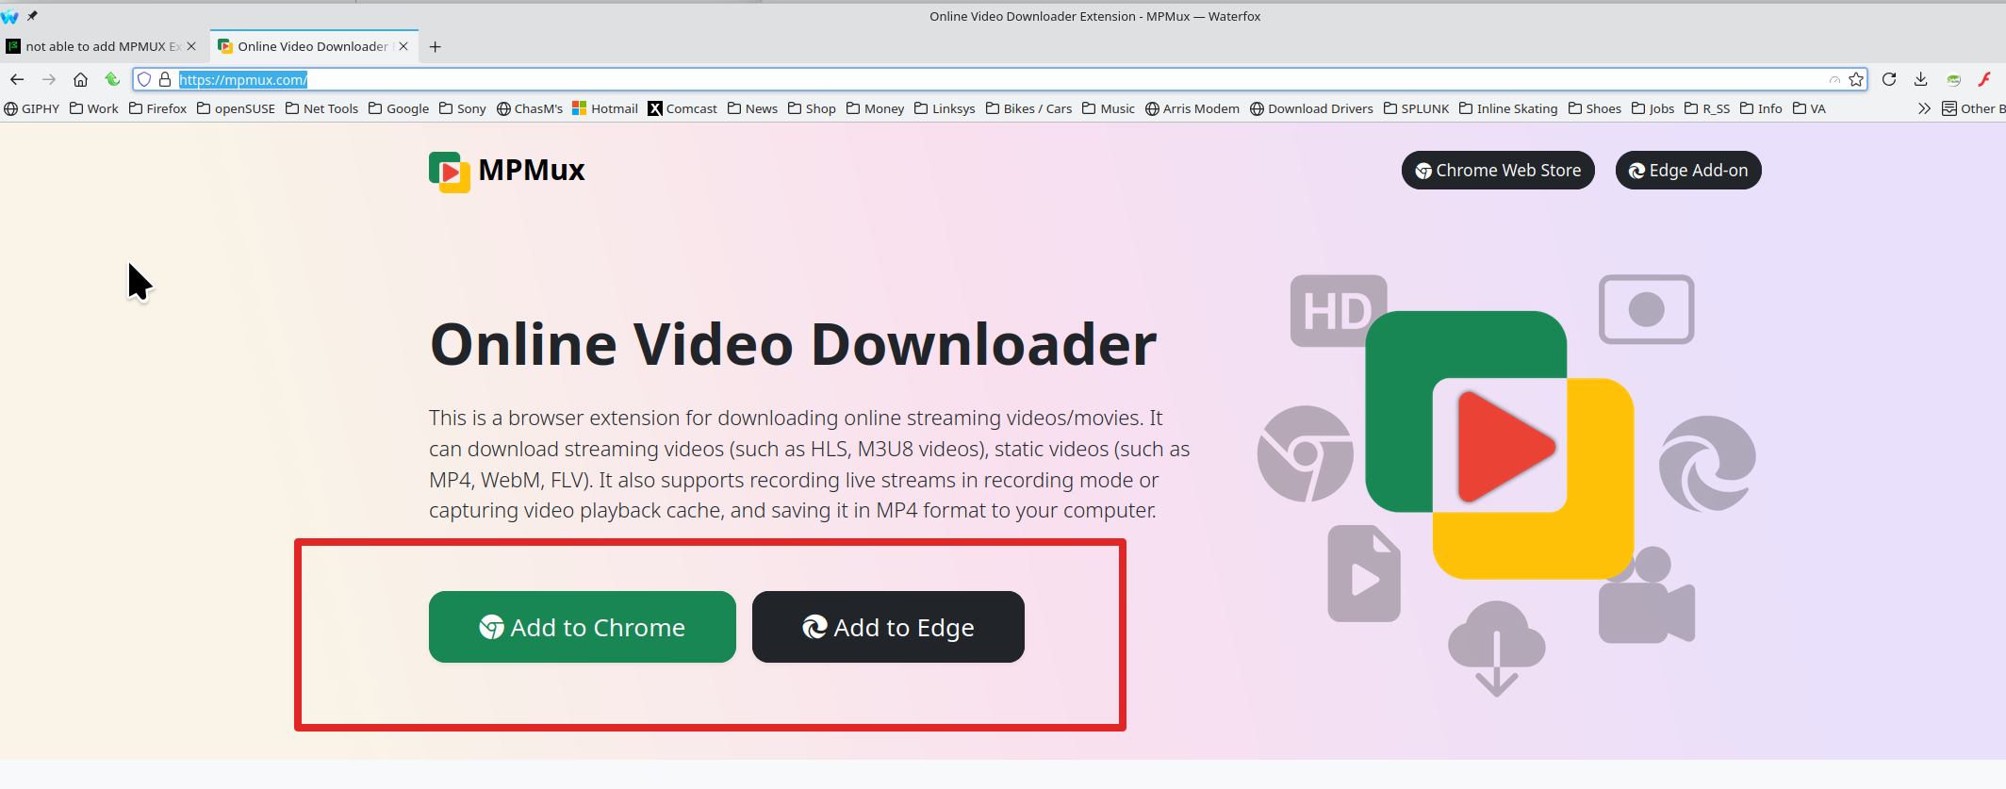Open the Sony bookmarks folder
The height and width of the screenshot is (789, 2006).
(463, 108)
